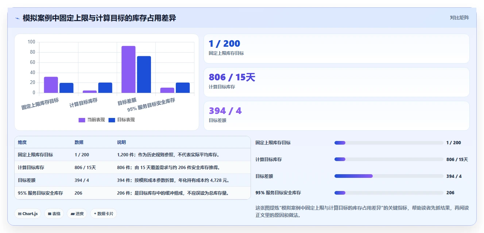The width and height of the screenshot is (484, 233).
Task: Click the 目标差额 progress bar
Action: (x=389, y=176)
